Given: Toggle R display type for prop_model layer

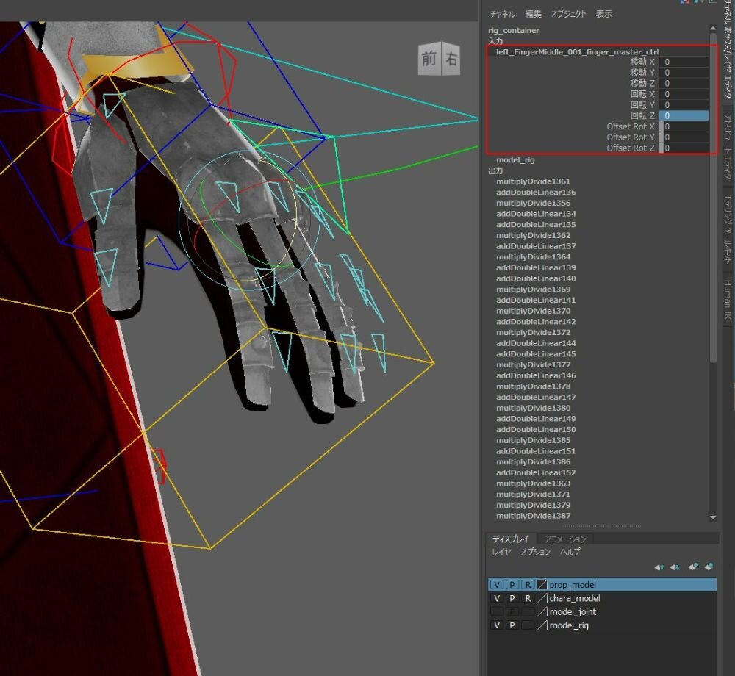Looking at the screenshot, I should tap(527, 585).
